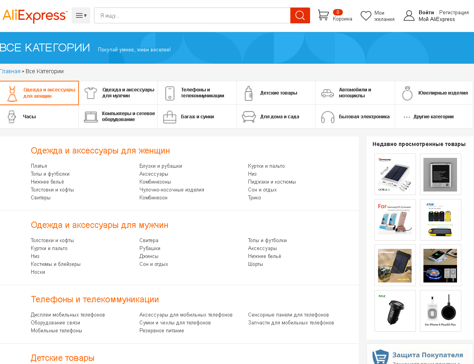Click the headphones icon for Бытовая электроника
This screenshot has height=364, width=474.
tap(327, 117)
